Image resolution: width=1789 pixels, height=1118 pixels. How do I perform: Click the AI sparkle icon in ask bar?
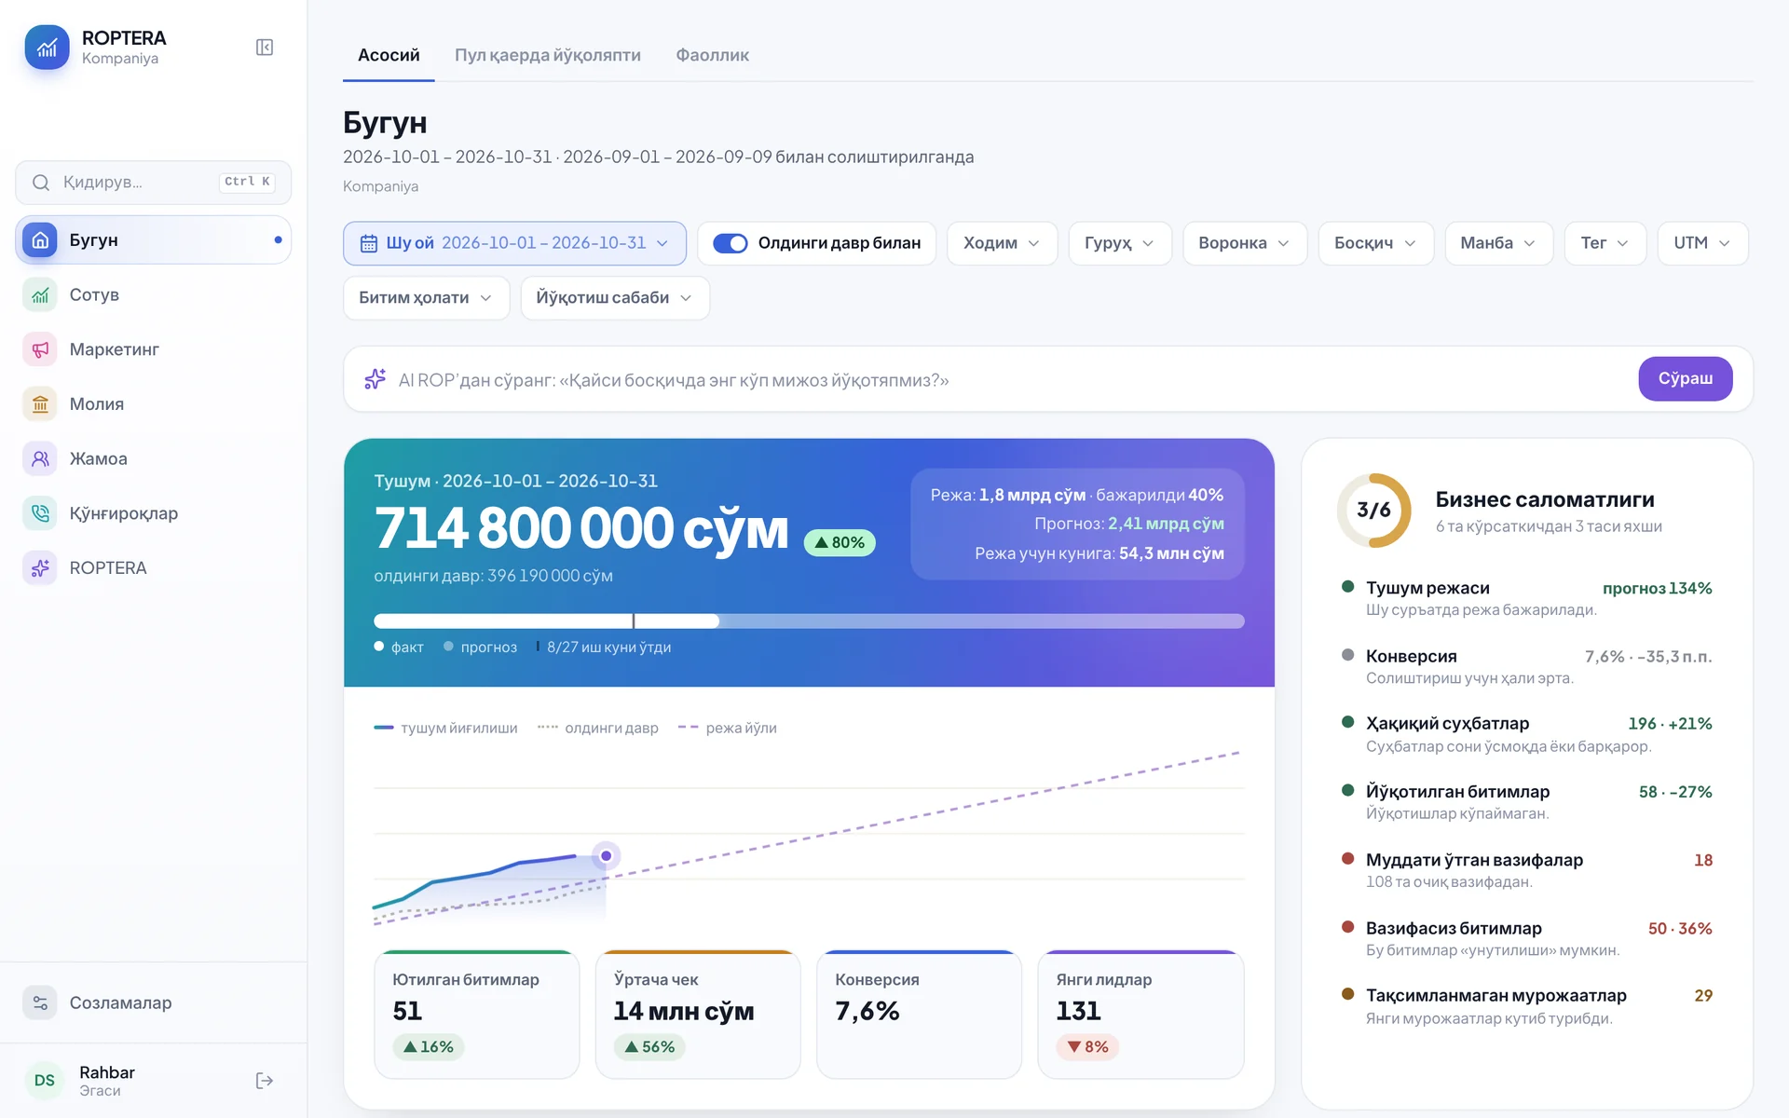[375, 379]
